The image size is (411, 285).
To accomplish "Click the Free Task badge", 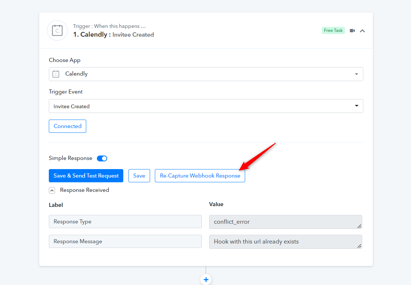I will 333,30.
